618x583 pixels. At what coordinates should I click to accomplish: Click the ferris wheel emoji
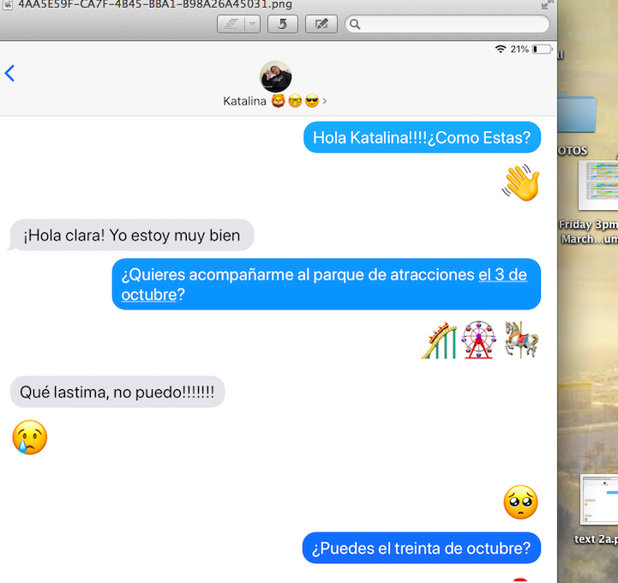(479, 340)
